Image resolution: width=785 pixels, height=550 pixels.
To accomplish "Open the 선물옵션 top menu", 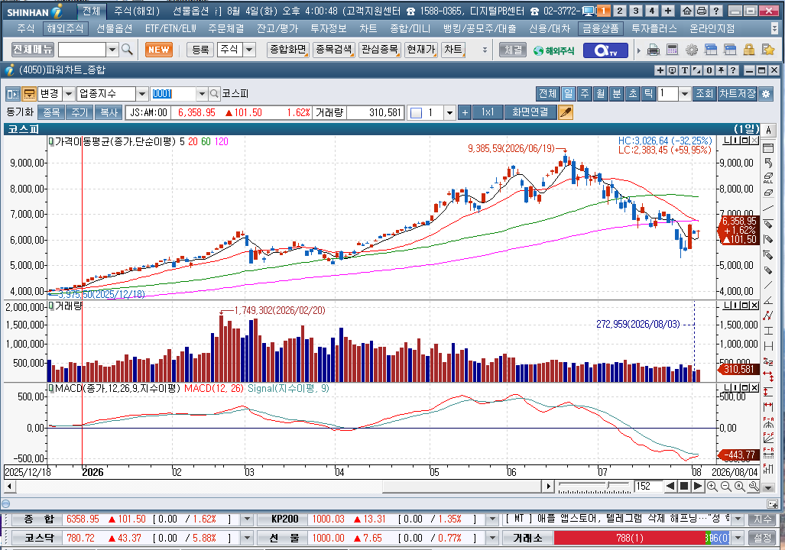I will [114, 28].
